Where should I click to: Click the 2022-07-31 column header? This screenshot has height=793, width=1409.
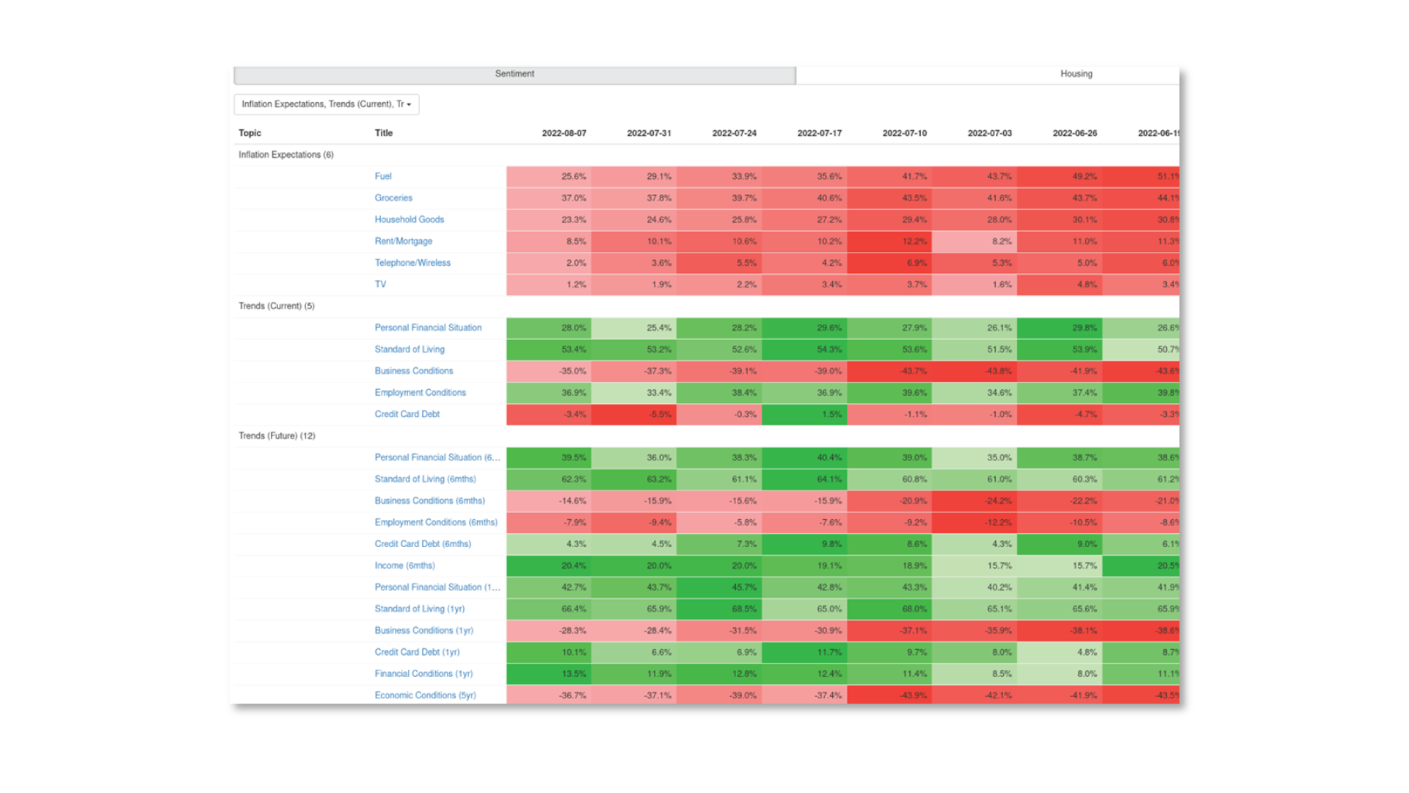click(649, 133)
